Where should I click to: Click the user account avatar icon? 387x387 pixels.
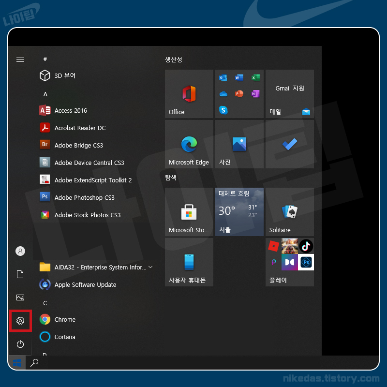coord(20,251)
